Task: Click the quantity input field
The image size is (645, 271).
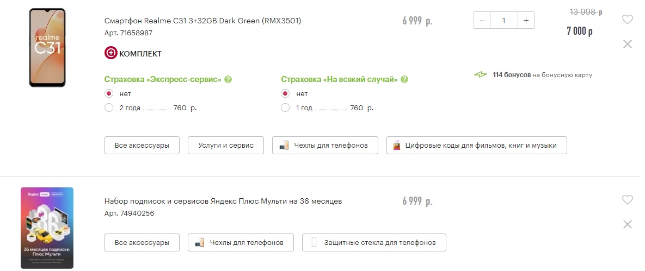Action: click(504, 21)
